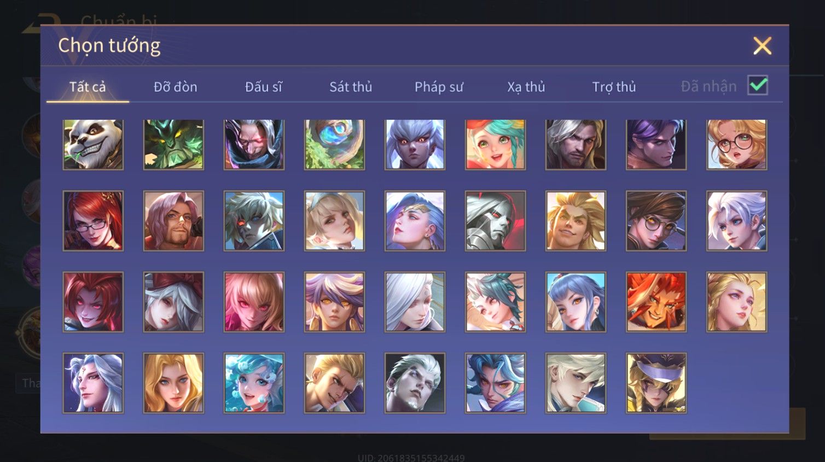
Task: Switch to the Xạ thủ tab
Action: [526, 87]
